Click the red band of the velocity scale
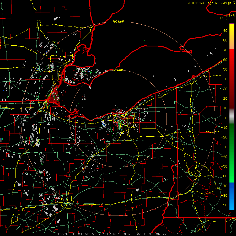This screenshot has width=236, height=236. pos(232,79)
